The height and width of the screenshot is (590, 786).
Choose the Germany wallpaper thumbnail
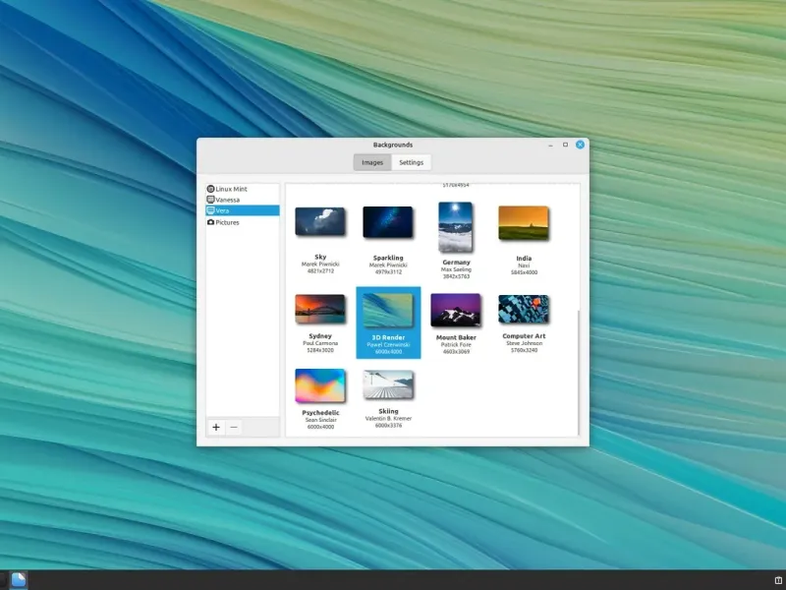[456, 227]
